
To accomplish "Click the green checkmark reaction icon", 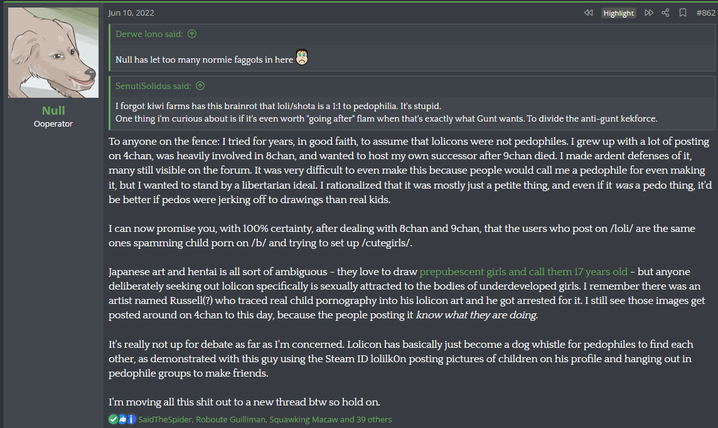I will click(113, 419).
